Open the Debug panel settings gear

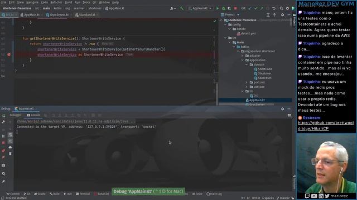[283, 109]
